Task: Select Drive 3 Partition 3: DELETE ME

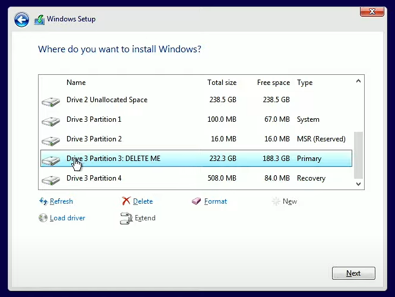Action: 196,159
